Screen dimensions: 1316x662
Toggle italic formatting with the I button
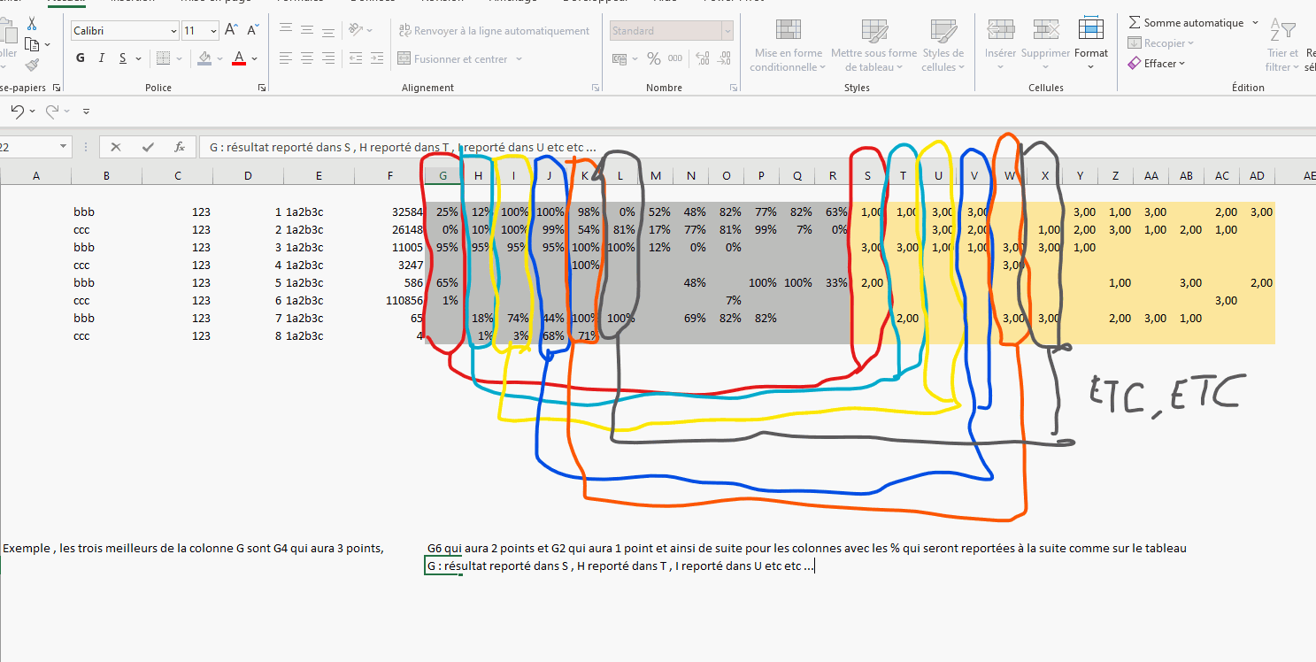(x=102, y=58)
